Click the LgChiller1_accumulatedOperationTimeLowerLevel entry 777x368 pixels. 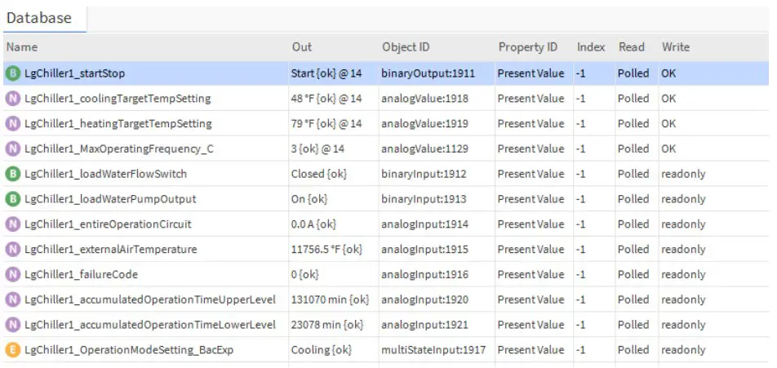tap(150, 325)
